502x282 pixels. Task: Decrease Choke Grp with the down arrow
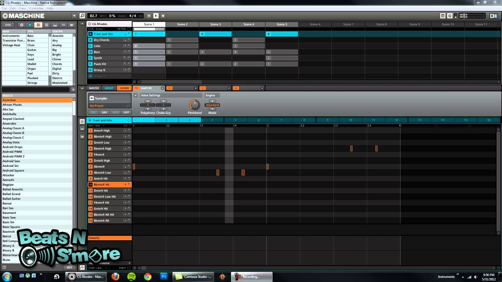click(163, 108)
